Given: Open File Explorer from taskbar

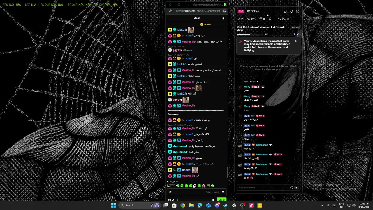Looking at the screenshot, I should pyautogui.click(x=191, y=205).
